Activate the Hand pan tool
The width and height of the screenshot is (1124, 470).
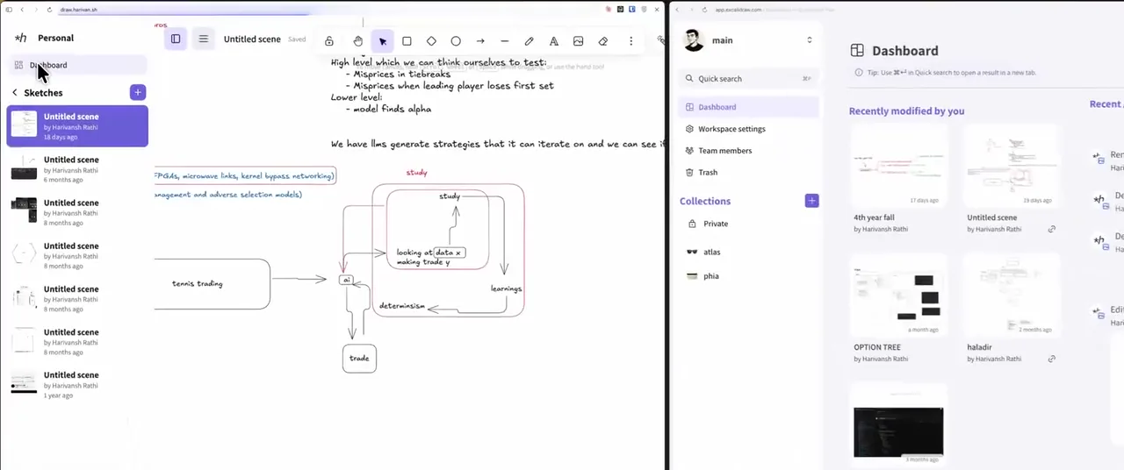point(358,41)
